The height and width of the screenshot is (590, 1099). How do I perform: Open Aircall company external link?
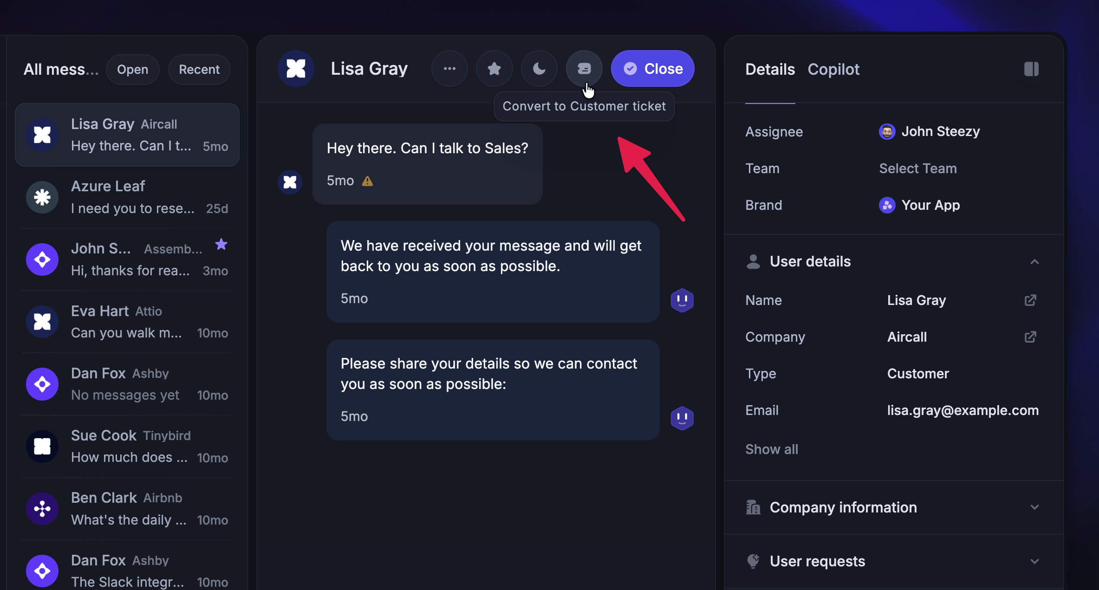click(x=1030, y=337)
